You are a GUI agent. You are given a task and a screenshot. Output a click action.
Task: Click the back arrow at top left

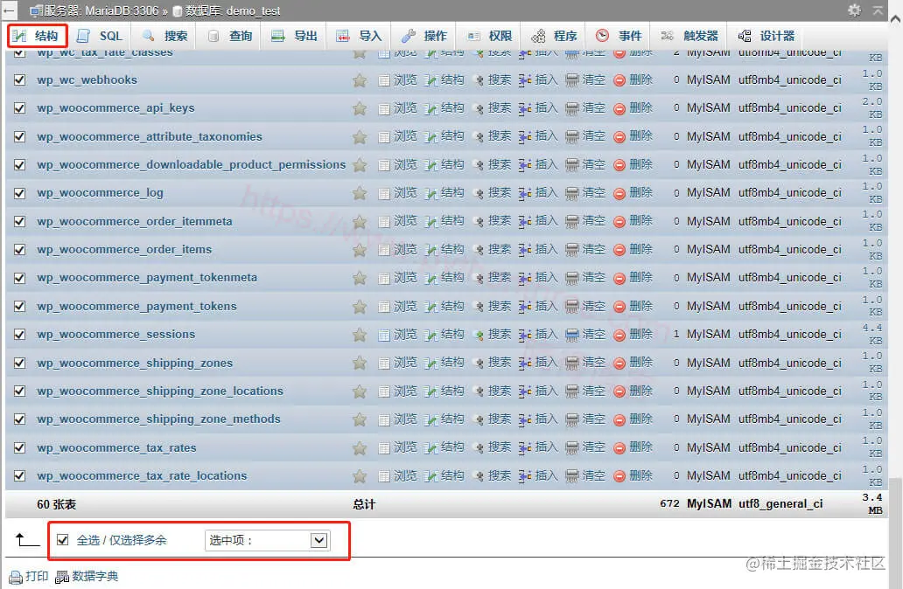(9, 10)
